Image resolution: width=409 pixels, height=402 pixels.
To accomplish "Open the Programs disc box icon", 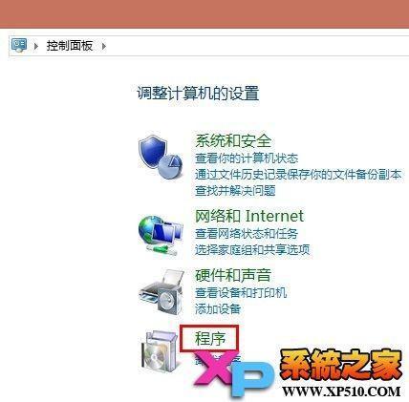I will coord(160,351).
